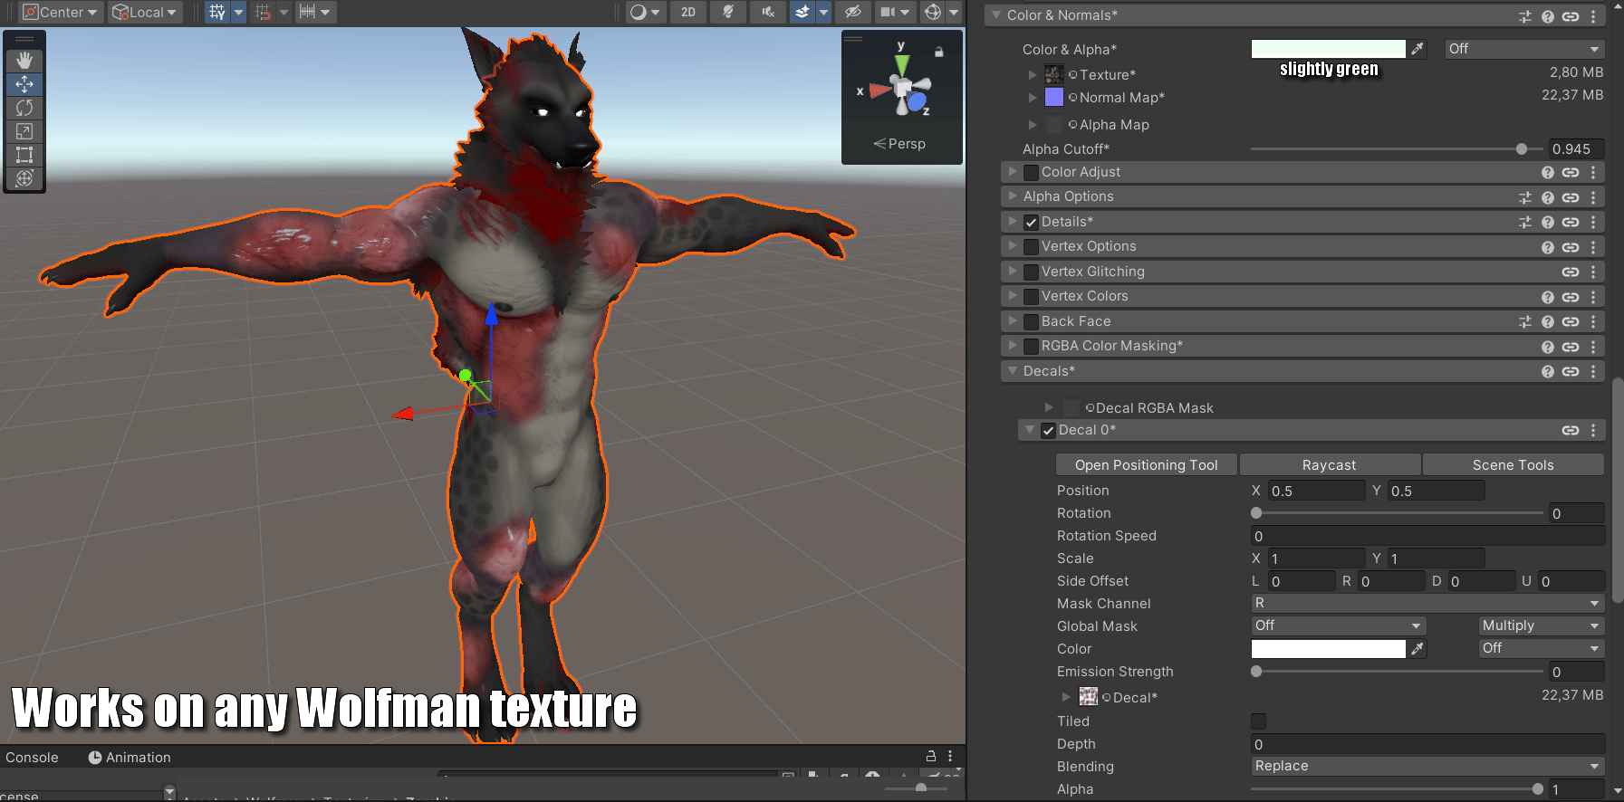The height and width of the screenshot is (802, 1624).
Task: Adjust the Alpha Cutoff slider
Action: tap(1397, 149)
